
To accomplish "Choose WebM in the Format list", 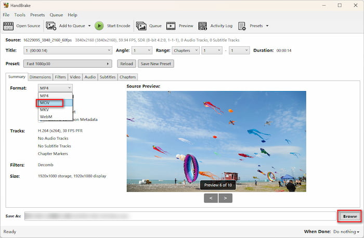I will pos(55,117).
